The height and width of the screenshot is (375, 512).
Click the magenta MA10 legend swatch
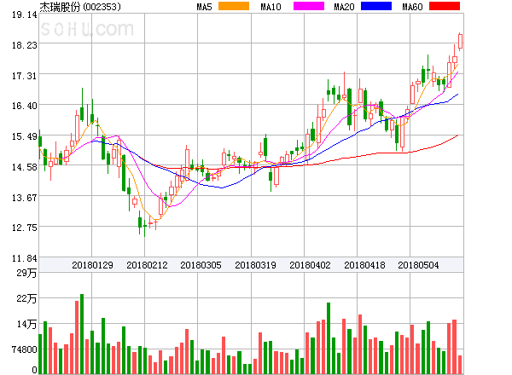tap(309, 6)
